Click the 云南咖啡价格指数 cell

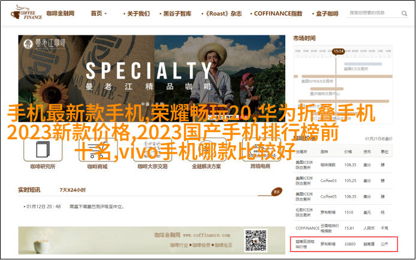pos(330,228)
